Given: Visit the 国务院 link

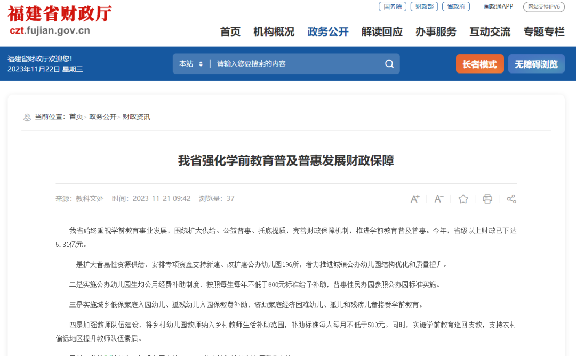Looking at the screenshot, I should point(392,6).
